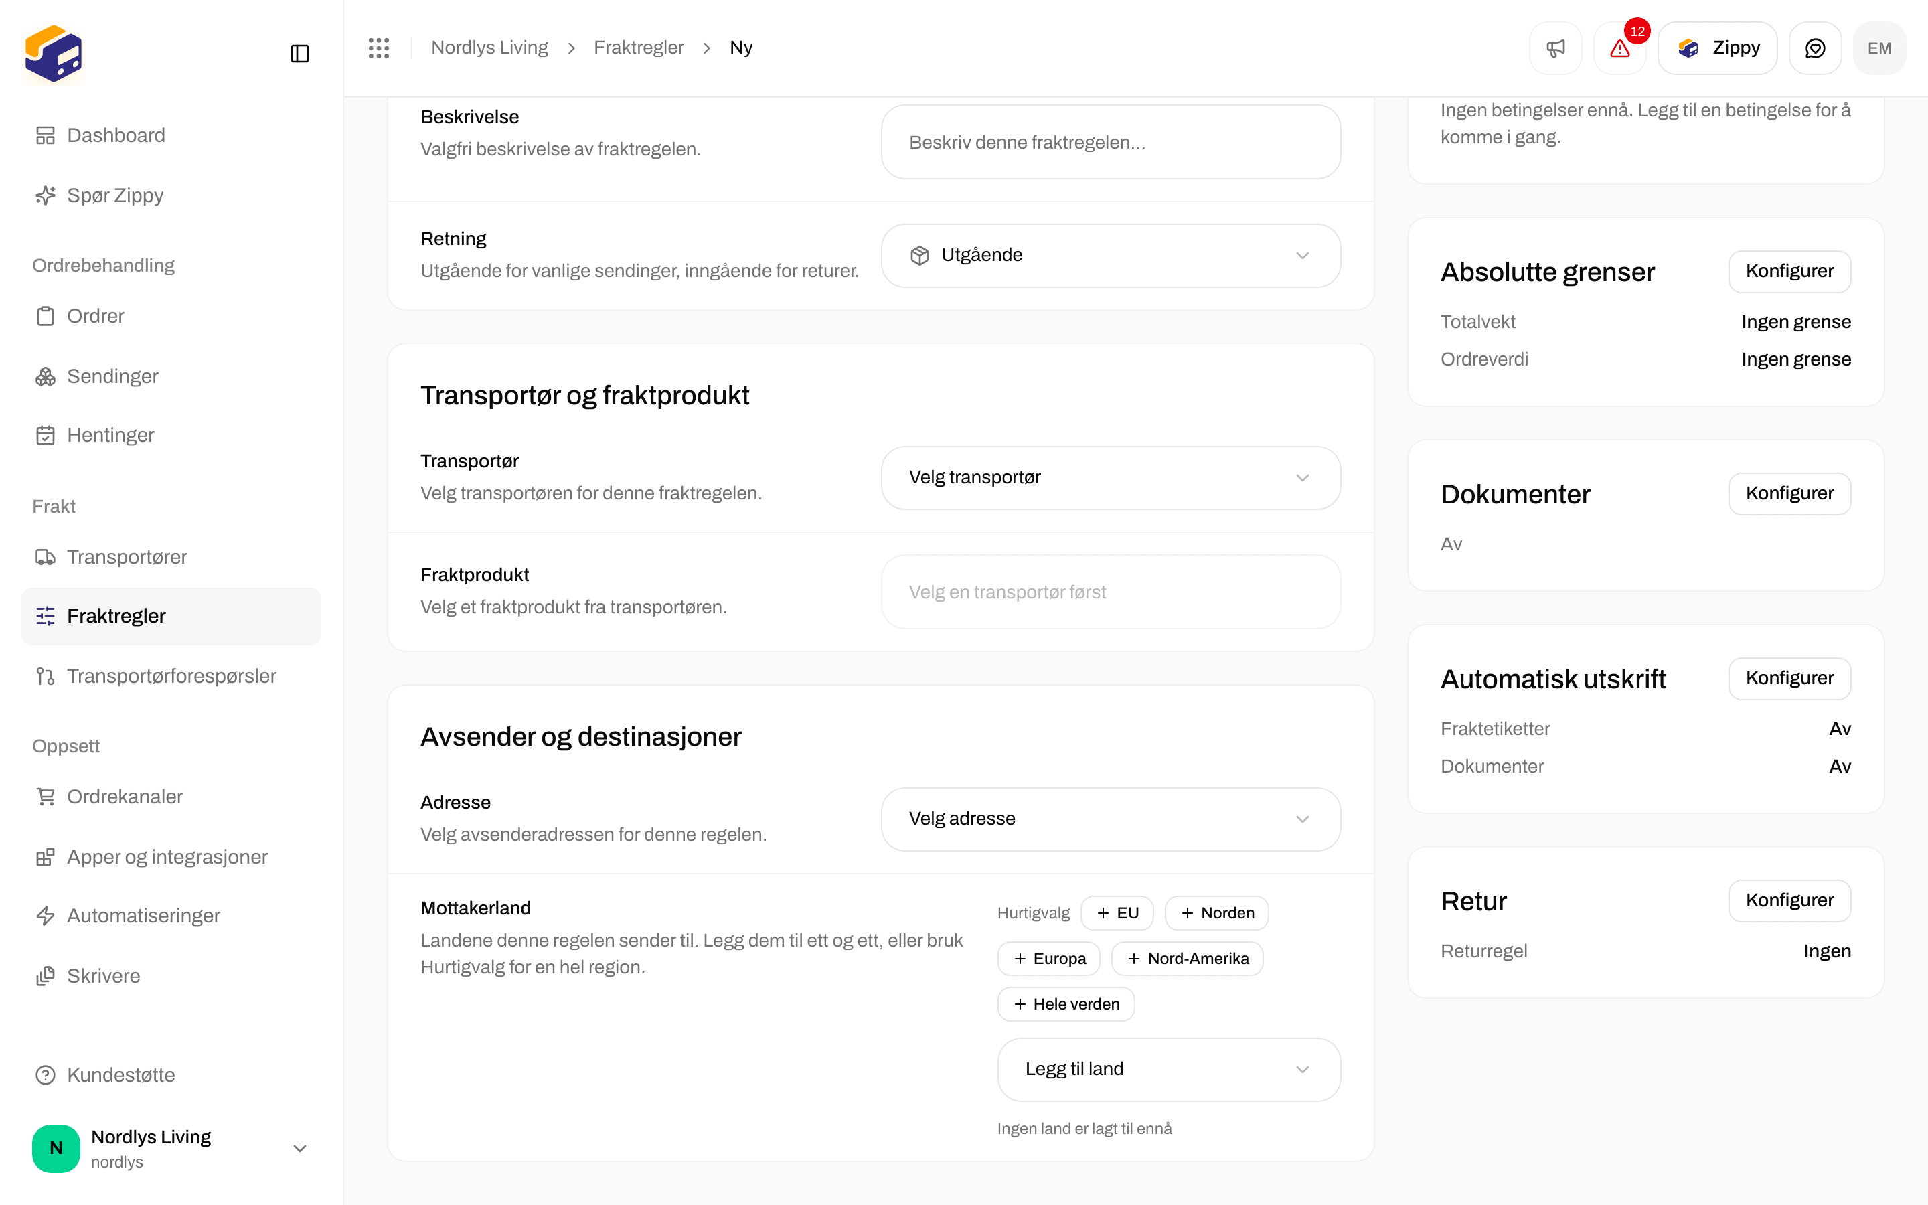Add Hele verden quick select
The width and height of the screenshot is (1928, 1205).
[x=1066, y=1004]
